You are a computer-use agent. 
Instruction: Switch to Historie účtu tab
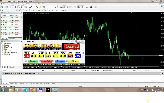(x=14, y=83)
